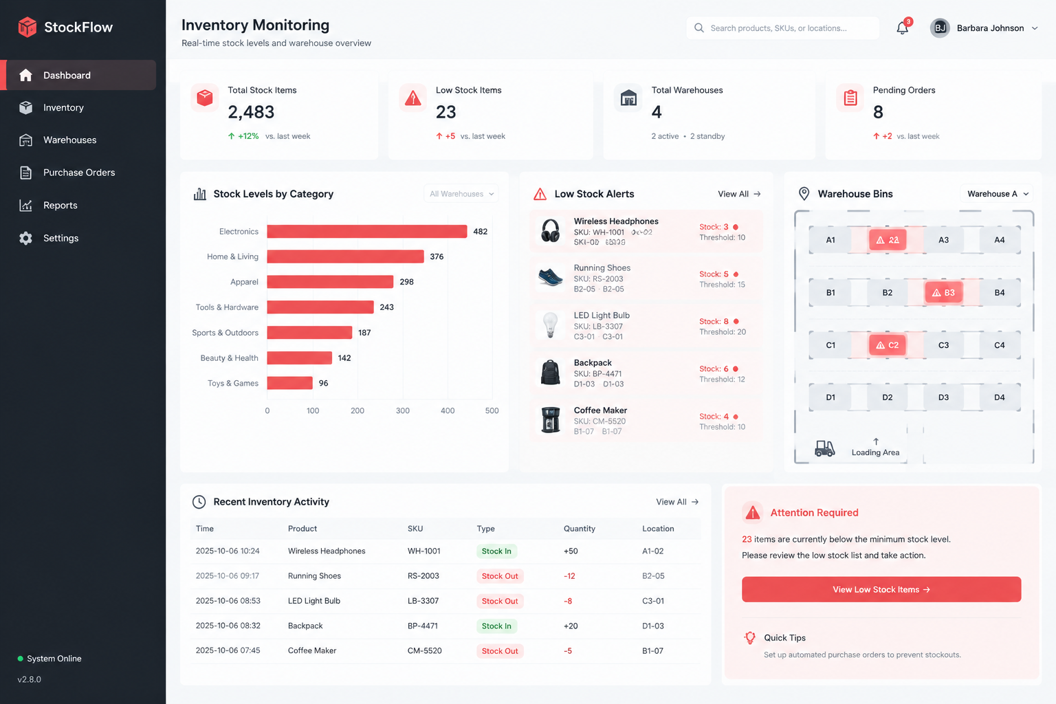
Task: Click the Quick Tips lightbulb icon
Action: click(750, 638)
